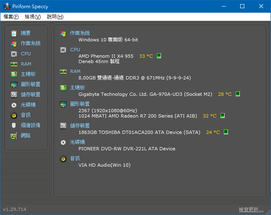The image size is (271, 215).
Task: Click the 主機板 board icon in sidebar
Action: click(14, 74)
